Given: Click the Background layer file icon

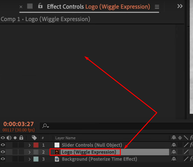Looking at the screenshot, I should (x=57, y=159).
